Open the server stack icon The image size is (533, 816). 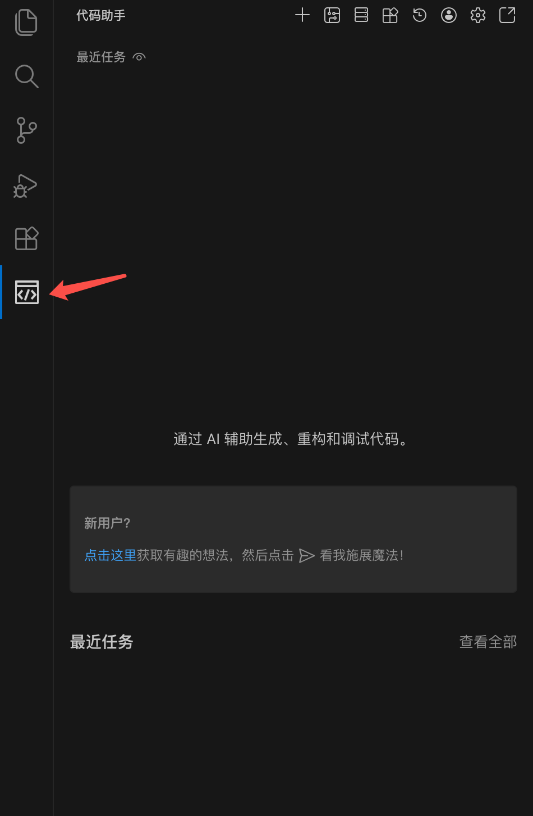(361, 15)
